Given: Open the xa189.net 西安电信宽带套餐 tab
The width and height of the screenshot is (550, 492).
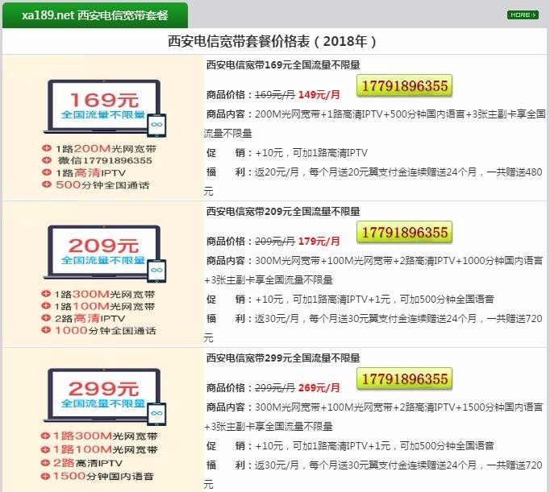Looking at the screenshot, I should pos(95,15).
